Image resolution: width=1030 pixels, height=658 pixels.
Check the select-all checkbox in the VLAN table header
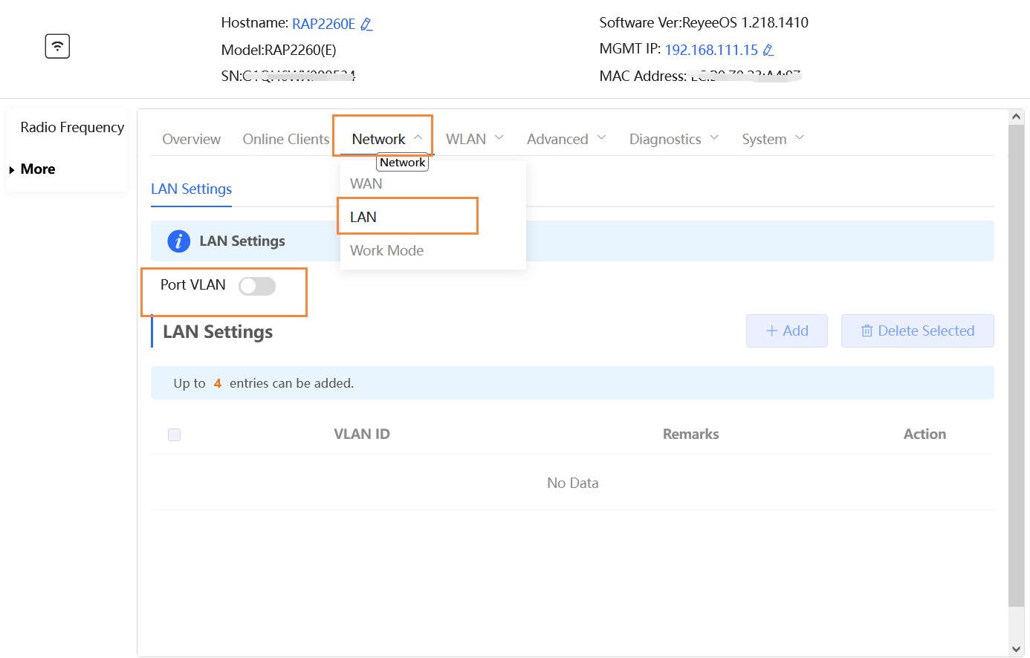(175, 435)
